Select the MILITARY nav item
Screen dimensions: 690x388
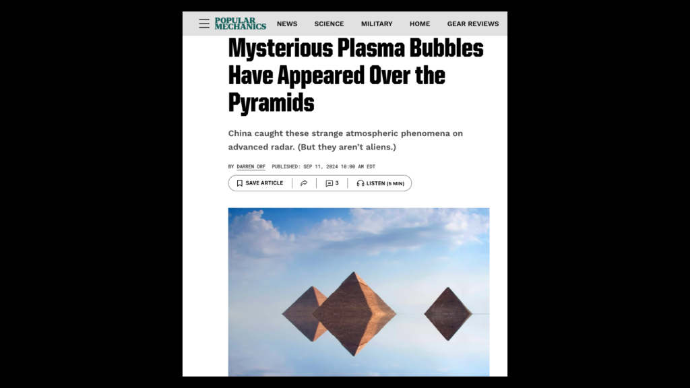(377, 24)
